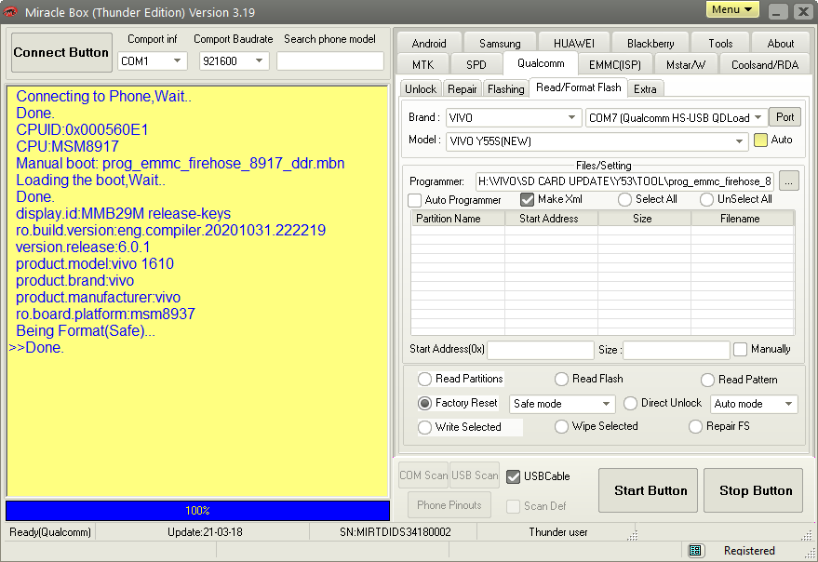This screenshot has width=818, height=562.
Task: Select the Read Pattern radio button
Action: pos(707,380)
